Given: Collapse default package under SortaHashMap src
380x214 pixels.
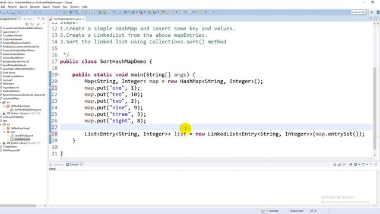Looking at the screenshot, I should point(4,106).
